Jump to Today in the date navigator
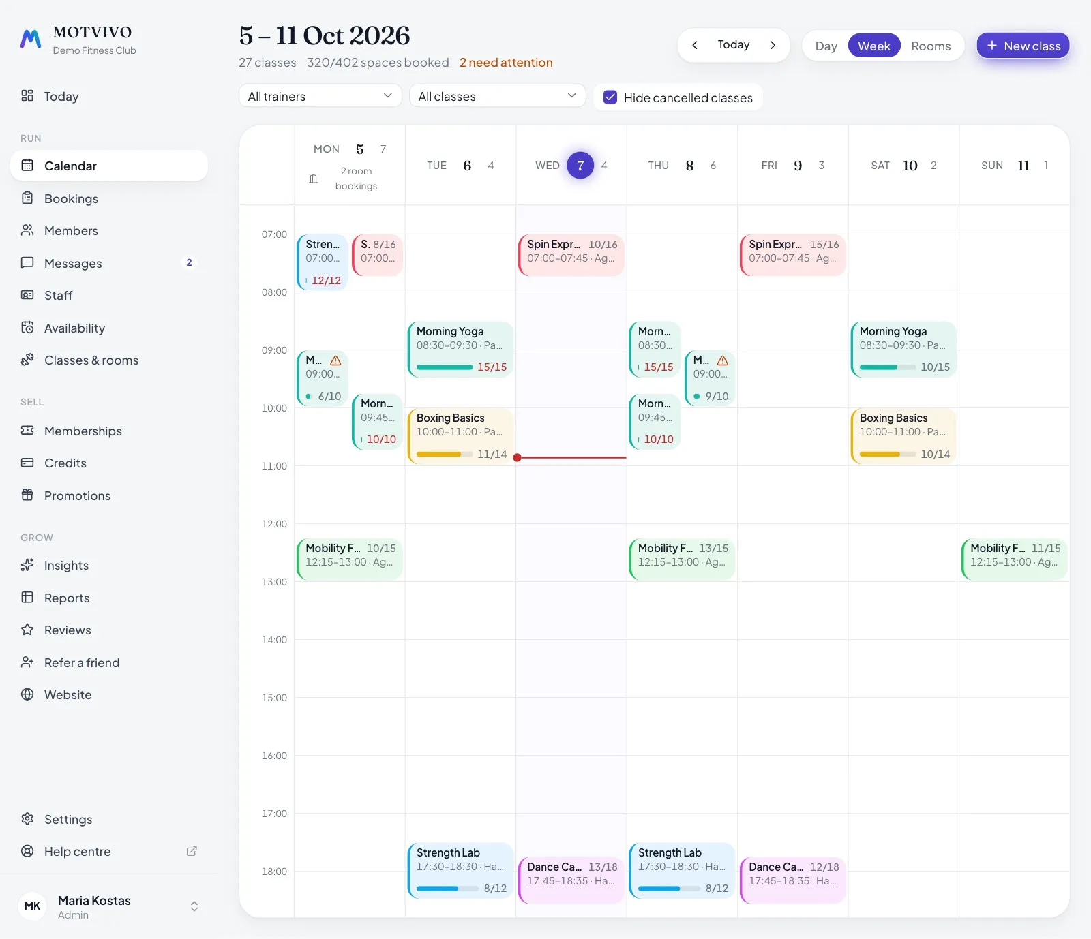This screenshot has width=1091, height=939. click(x=734, y=45)
